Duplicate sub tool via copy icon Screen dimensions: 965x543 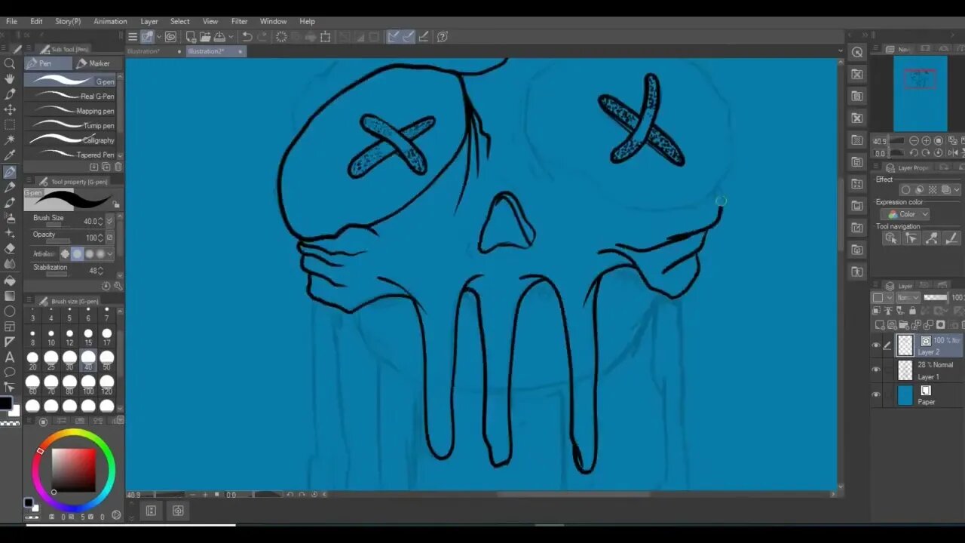pyautogui.click(x=106, y=167)
